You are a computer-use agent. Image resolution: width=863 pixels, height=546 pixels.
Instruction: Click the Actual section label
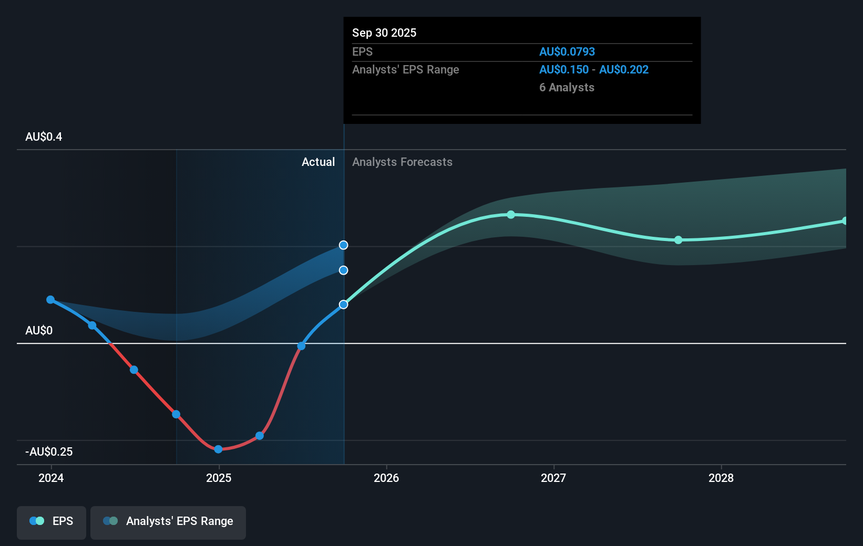click(x=318, y=162)
